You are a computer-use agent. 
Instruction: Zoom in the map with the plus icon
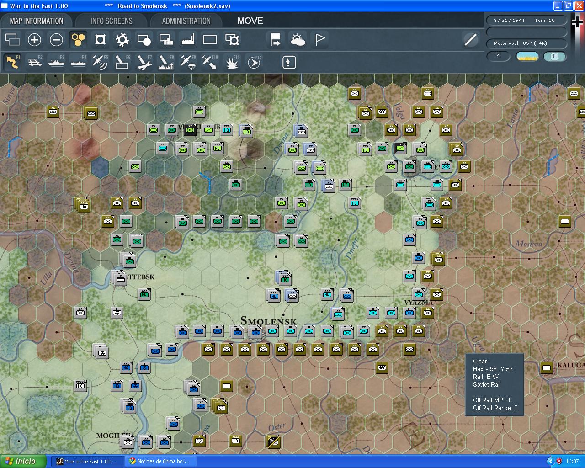coord(34,40)
